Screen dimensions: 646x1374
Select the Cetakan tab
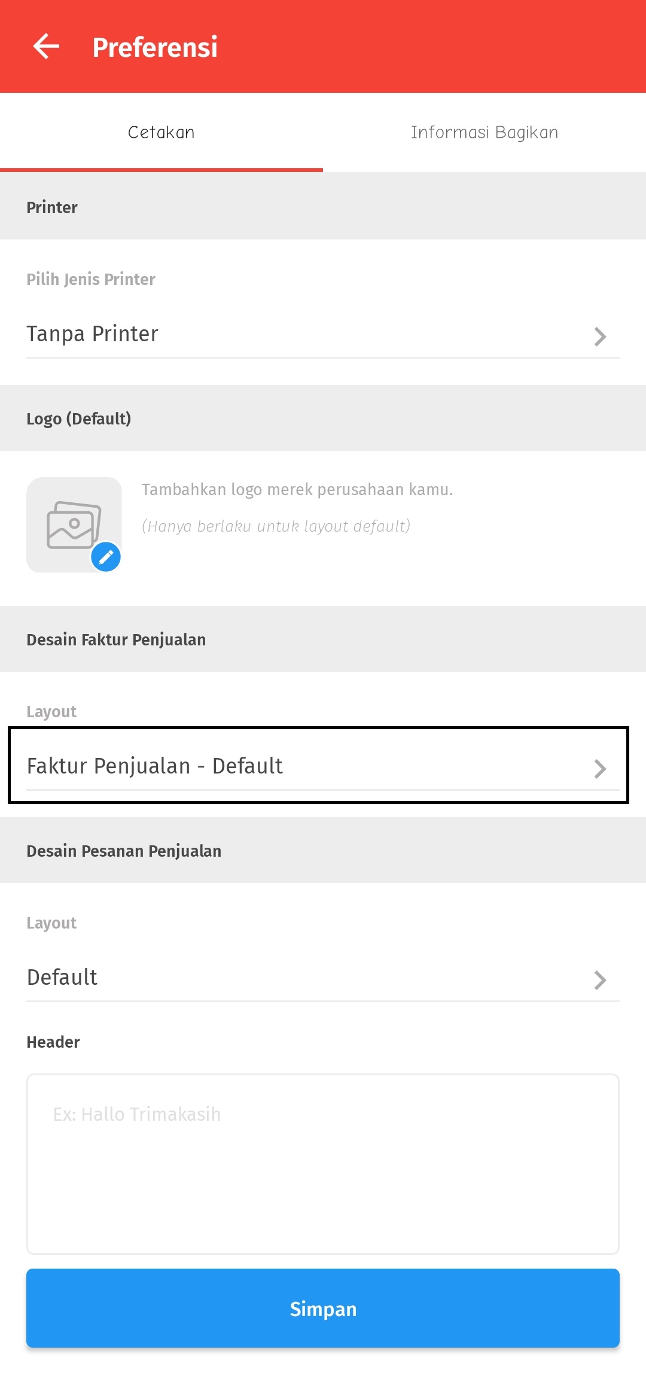pyautogui.click(x=160, y=132)
